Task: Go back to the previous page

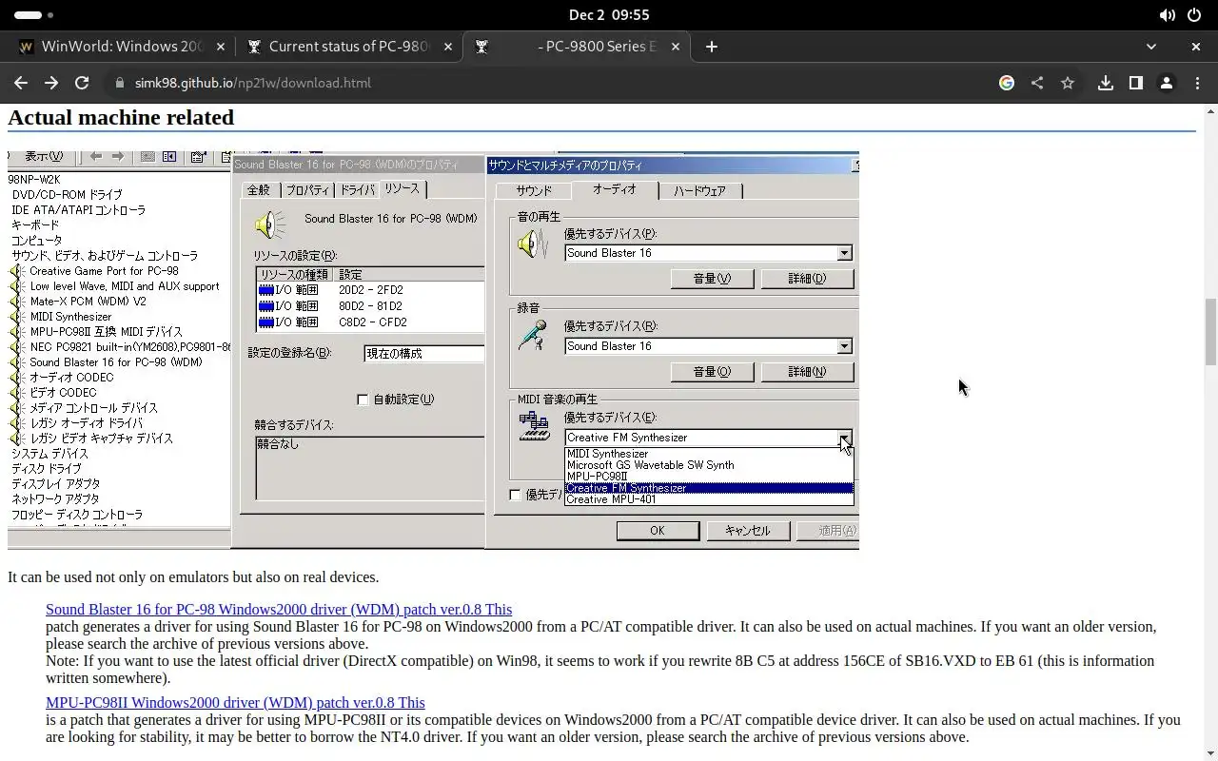Action: point(21,83)
